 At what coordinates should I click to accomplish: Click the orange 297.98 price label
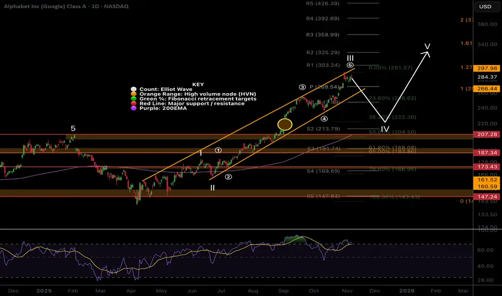(x=487, y=68)
